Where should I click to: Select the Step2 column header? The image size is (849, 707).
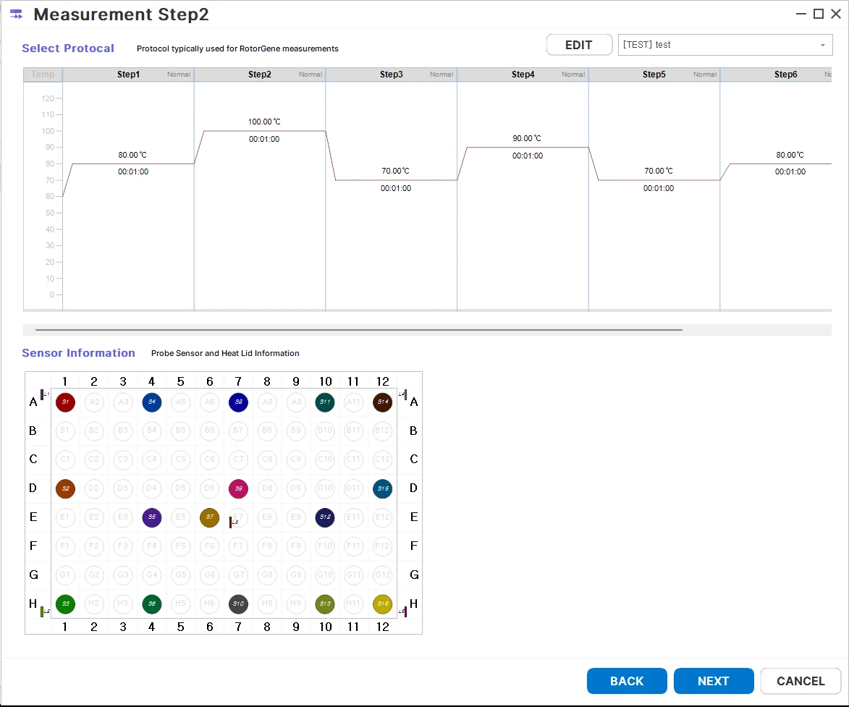pos(260,75)
